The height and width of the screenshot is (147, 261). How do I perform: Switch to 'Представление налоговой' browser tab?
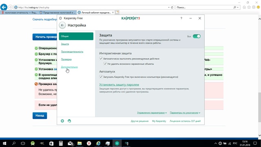point(58,13)
